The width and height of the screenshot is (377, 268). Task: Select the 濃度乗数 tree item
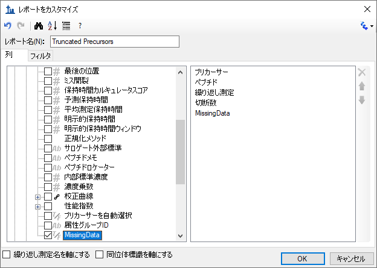79,187
